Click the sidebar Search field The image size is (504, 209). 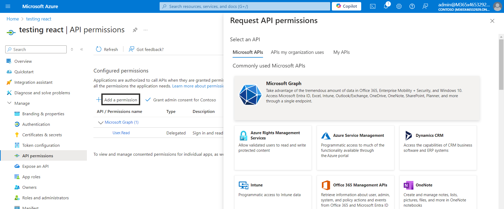pyautogui.click(x=36, y=49)
